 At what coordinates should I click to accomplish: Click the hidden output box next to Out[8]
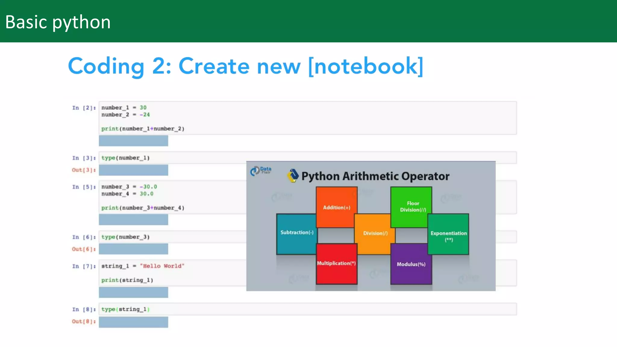click(x=133, y=322)
